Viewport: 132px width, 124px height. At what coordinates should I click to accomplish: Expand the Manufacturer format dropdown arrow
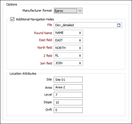pyautogui.click(x=80, y=11)
